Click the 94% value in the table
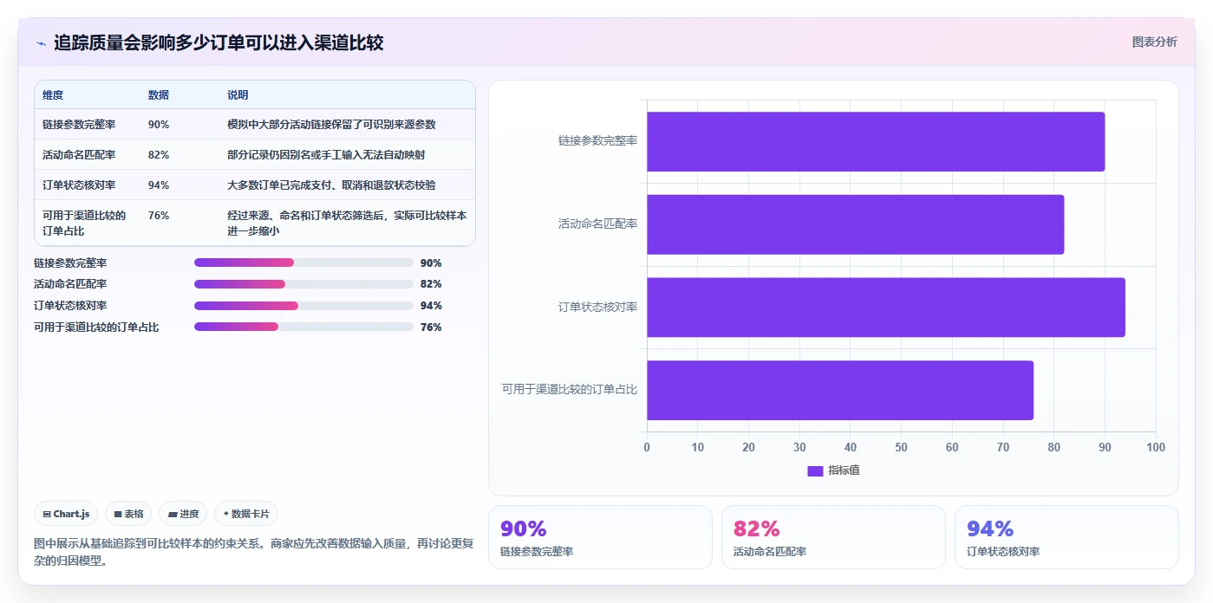Viewport: 1213px width, 603px height. click(159, 185)
